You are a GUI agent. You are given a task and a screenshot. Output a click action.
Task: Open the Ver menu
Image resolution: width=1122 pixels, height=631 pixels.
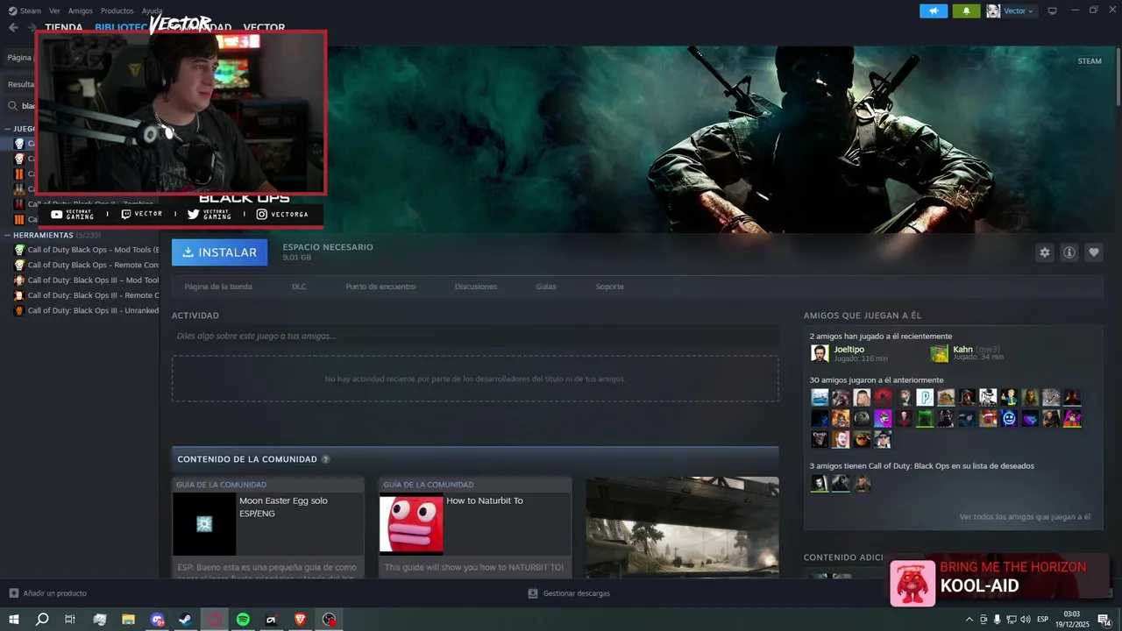pos(54,11)
